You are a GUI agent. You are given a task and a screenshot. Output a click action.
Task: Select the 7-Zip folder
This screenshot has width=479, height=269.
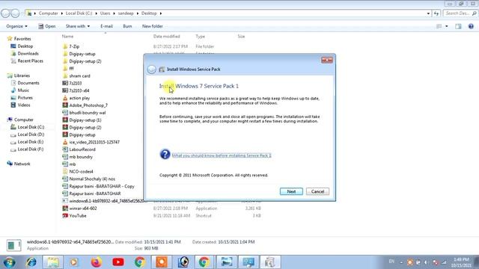[x=74, y=46]
